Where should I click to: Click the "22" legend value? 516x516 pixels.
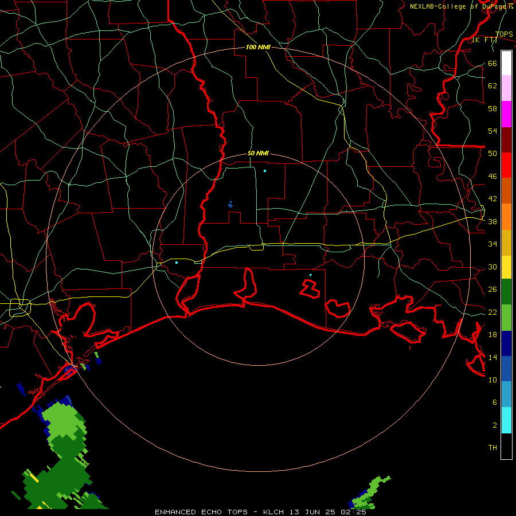coord(492,312)
